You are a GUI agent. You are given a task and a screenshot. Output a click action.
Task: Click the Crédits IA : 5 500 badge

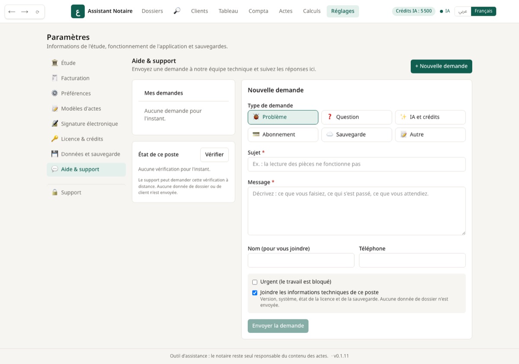[413, 11]
